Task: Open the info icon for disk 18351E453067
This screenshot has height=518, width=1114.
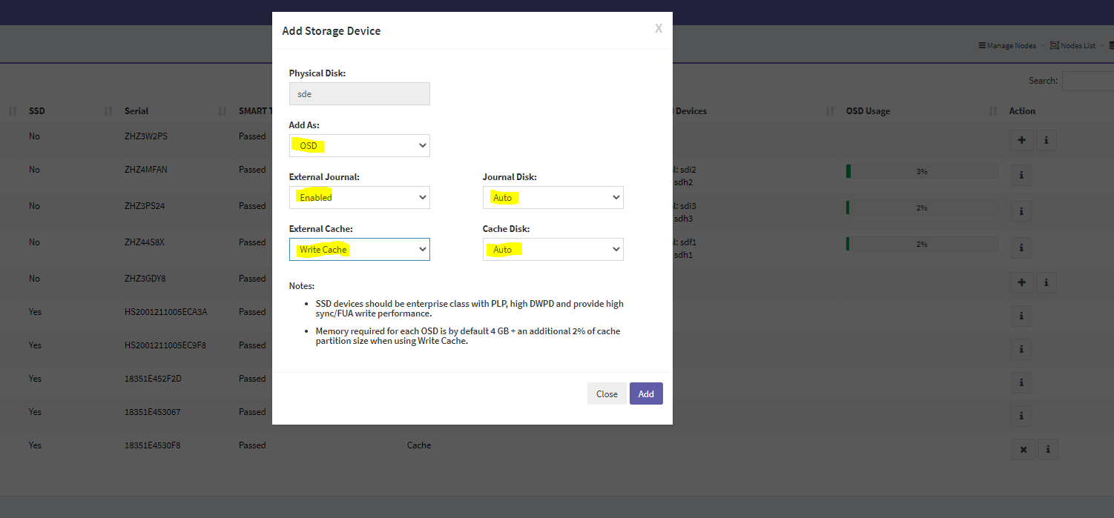Action: pyautogui.click(x=1021, y=416)
